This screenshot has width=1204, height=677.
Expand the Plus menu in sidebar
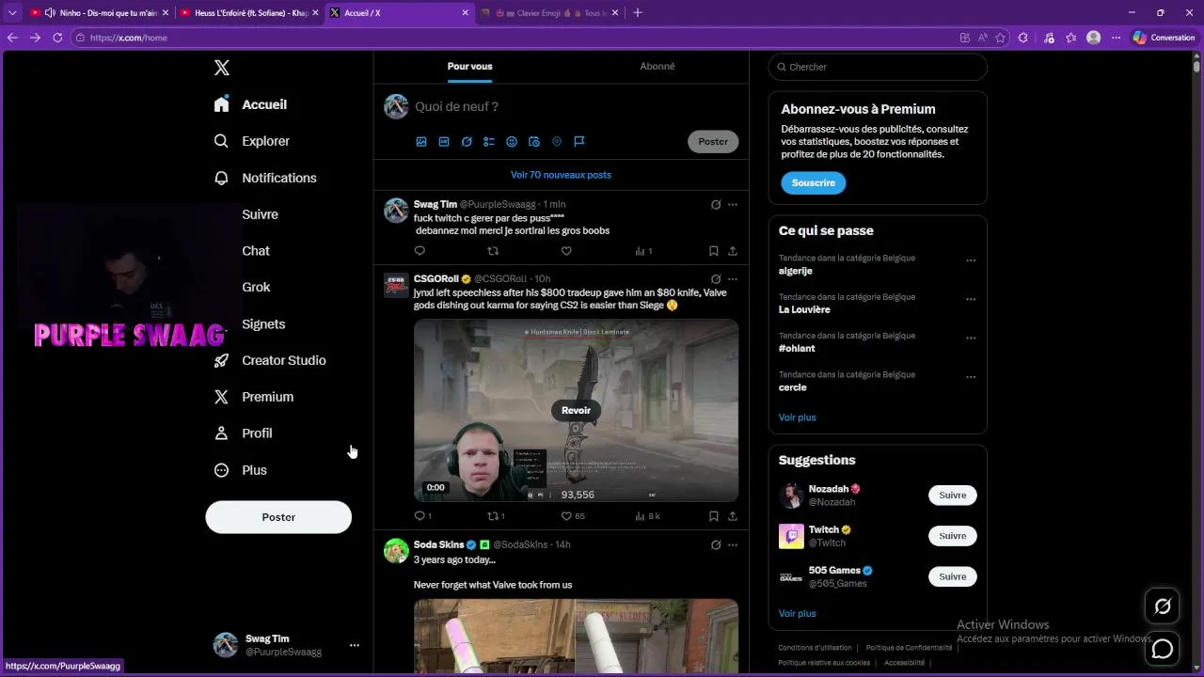[x=241, y=470]
